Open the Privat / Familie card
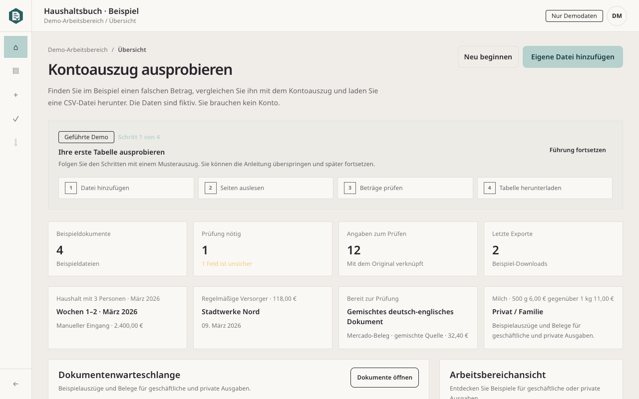Viewport: 639px width, 399px height. [x=553, y=318]
